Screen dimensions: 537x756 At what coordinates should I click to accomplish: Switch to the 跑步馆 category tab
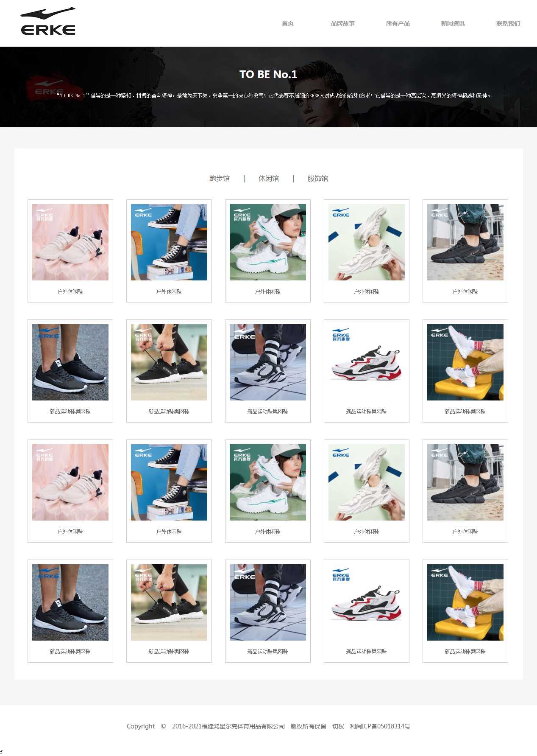coord(220,179)
